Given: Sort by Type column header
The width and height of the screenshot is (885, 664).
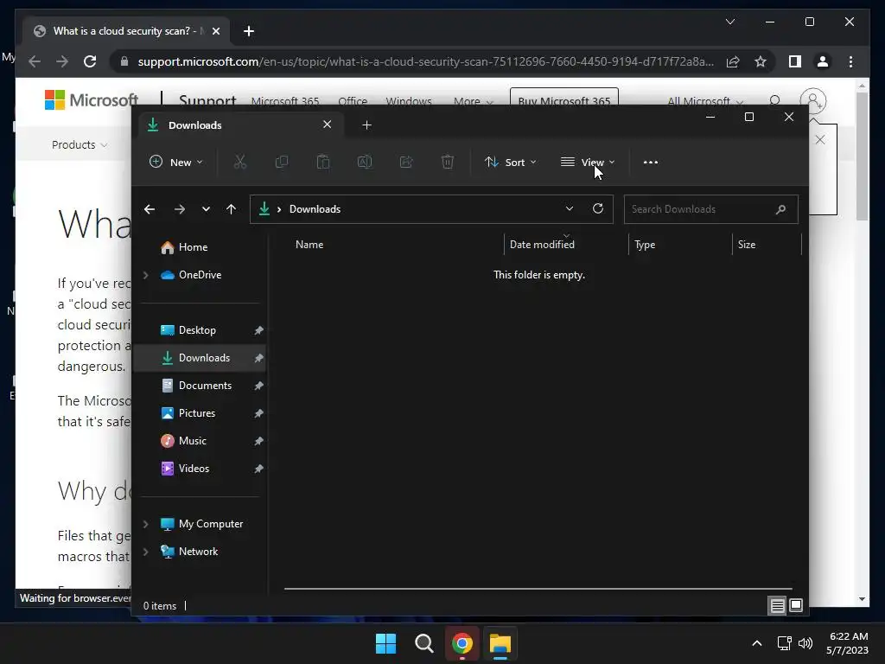Looking at the screenshot, I should [x=680, y=245].
